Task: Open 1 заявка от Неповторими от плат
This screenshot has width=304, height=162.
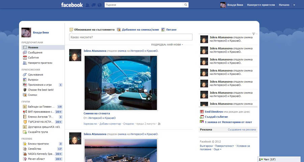Action: pos(228,122)
